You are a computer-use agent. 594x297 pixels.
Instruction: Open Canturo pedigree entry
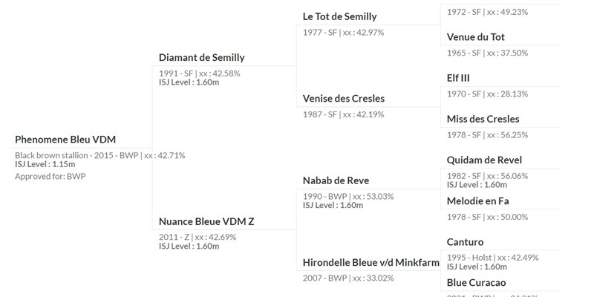(465, 242)
